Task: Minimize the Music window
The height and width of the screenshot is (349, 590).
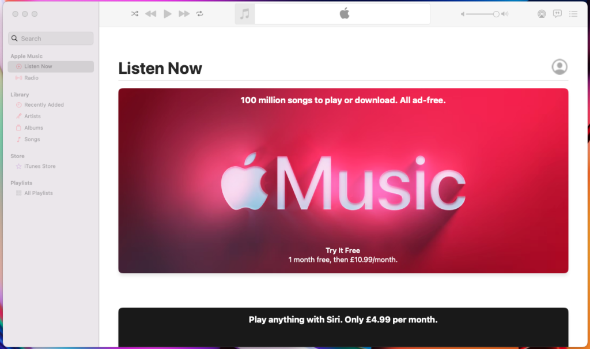Action: point(25,14)
